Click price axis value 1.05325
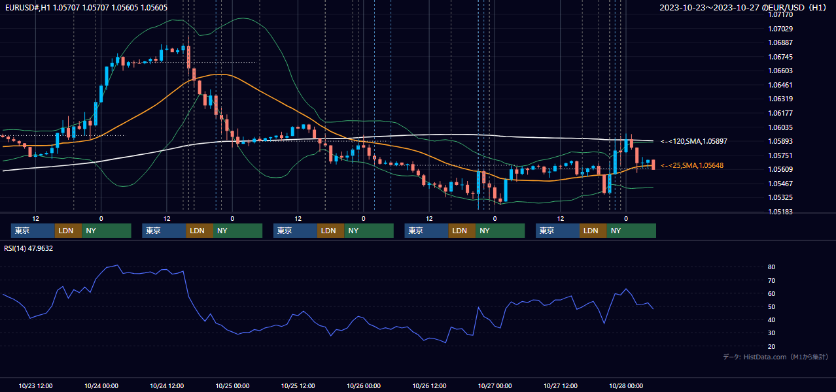The height and width of the screenshot is (392, 836). click(x=781, y=197)
